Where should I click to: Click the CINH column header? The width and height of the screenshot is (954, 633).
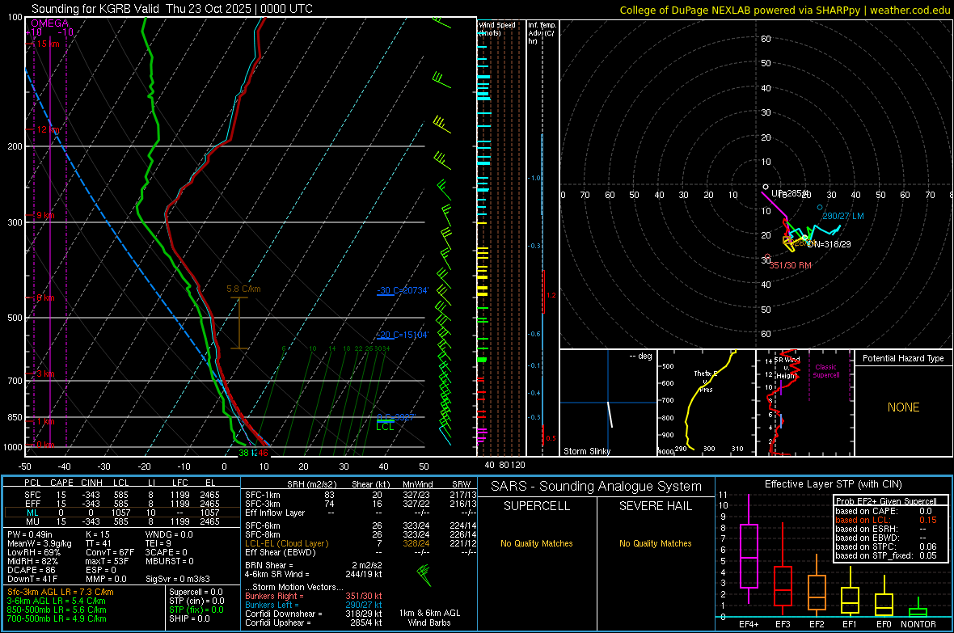pyautogui.click(x=91, y=483)
